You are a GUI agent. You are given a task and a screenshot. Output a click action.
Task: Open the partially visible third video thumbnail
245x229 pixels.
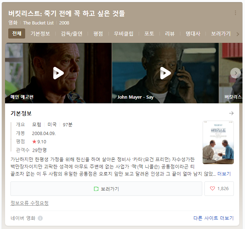click(x=231, y=73)
